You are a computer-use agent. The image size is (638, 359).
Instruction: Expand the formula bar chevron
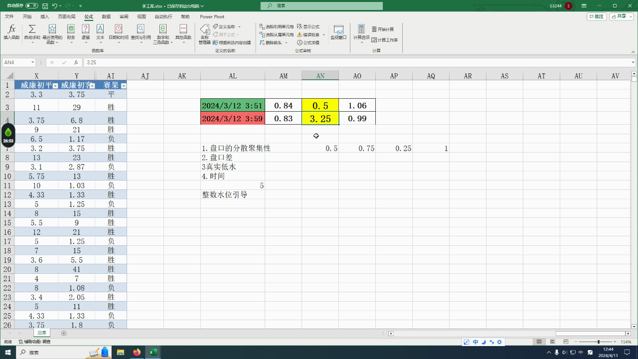point(633,62)
